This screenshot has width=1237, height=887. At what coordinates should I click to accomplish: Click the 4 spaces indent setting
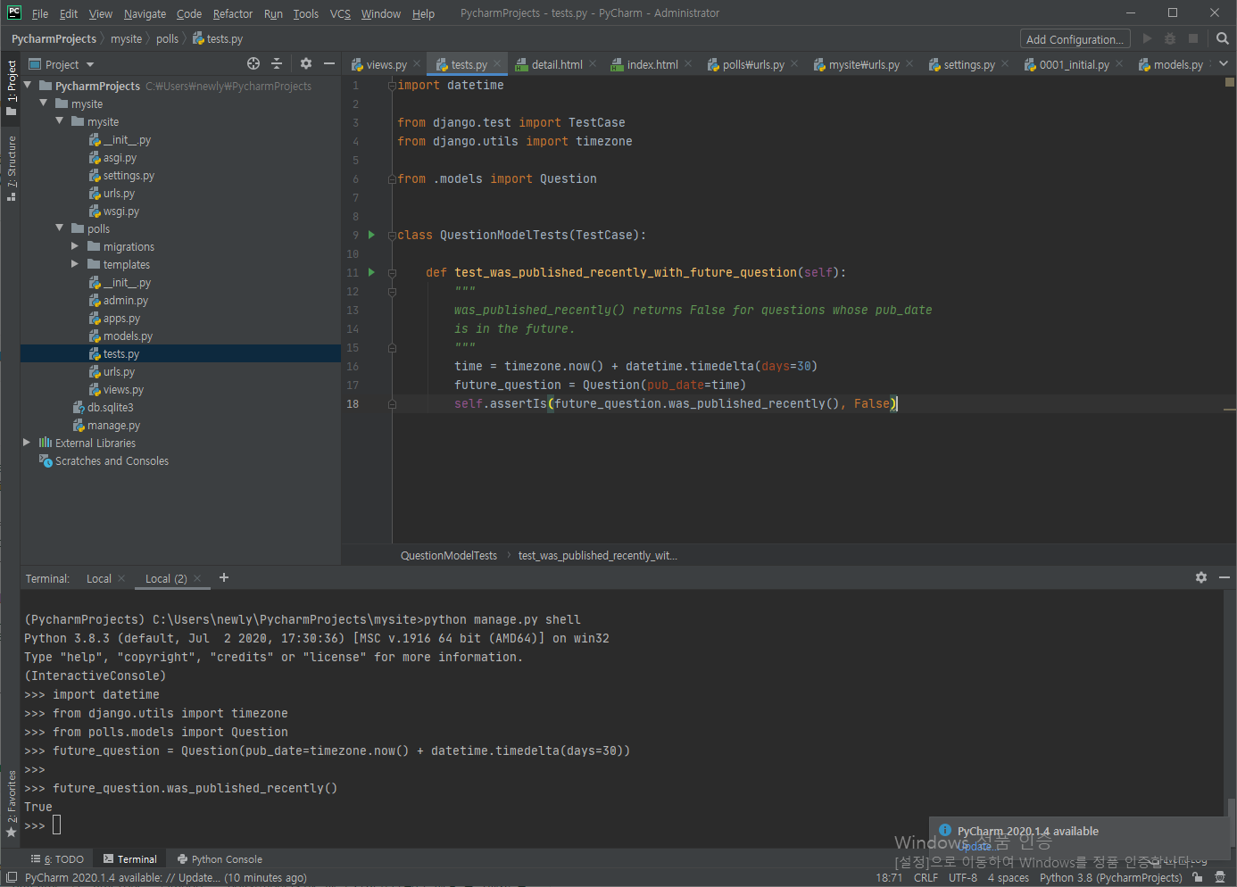click(1008, 878)
